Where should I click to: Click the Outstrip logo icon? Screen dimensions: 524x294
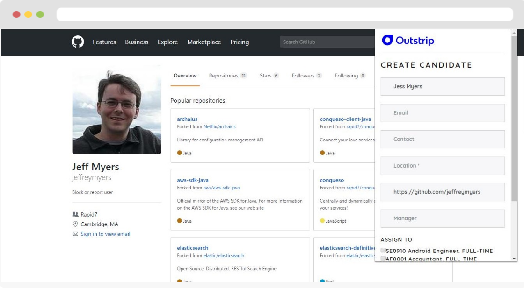tap(387, 40)
